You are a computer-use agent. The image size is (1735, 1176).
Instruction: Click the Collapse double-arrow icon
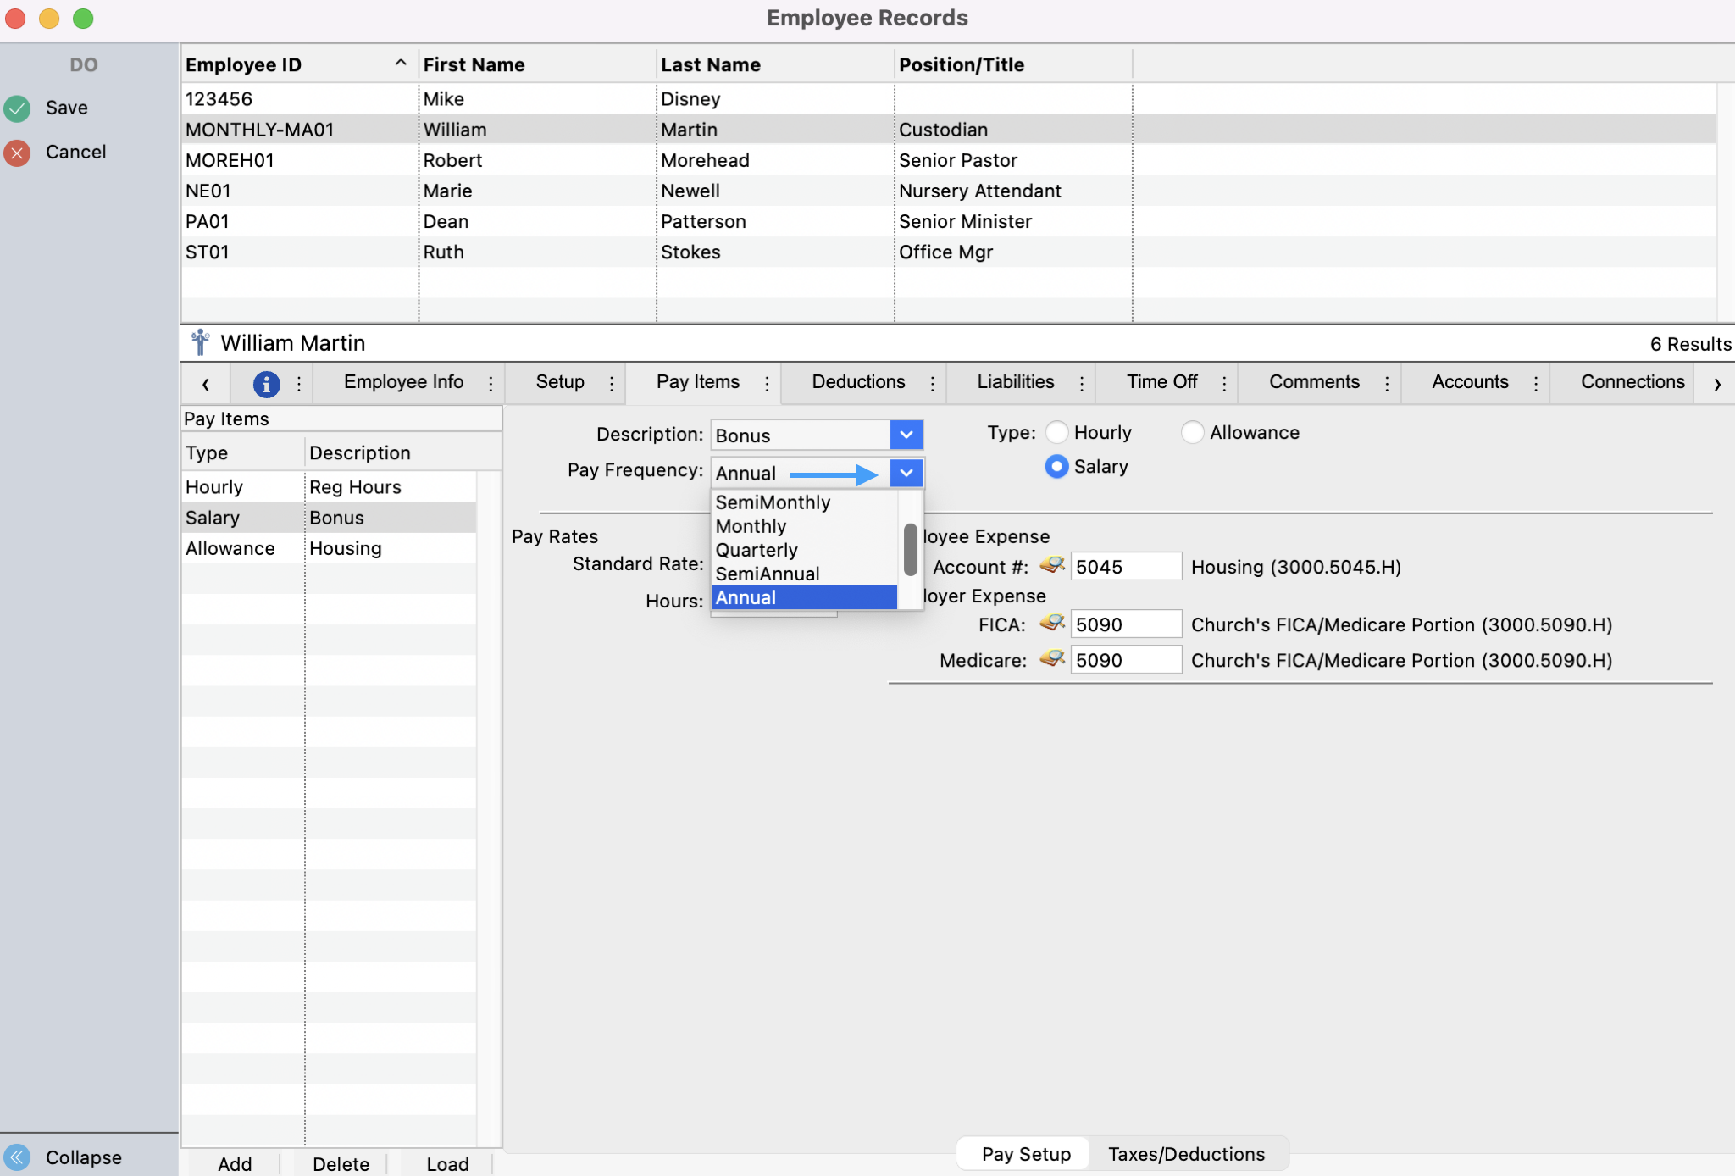pyautogui.click(x=17, y=1157)
